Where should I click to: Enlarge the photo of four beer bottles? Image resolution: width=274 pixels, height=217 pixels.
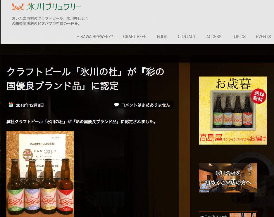tap(40, 174)
